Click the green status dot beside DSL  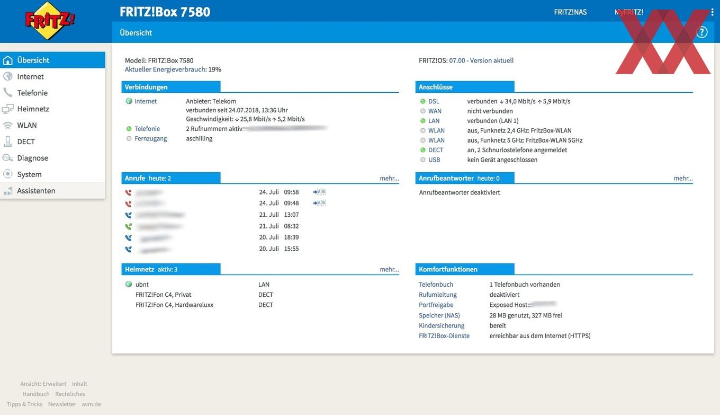tap(423, 101)
